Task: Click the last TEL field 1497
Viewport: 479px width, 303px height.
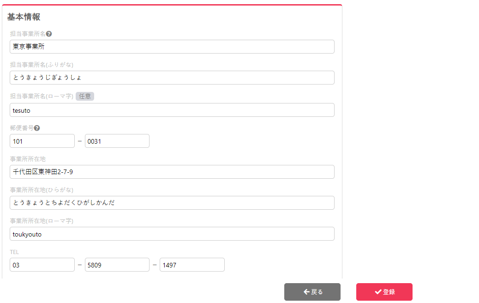Action: tap(192, 265)
